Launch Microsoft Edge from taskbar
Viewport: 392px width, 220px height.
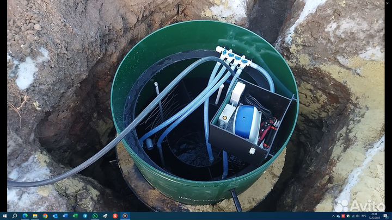tap(25, 216)
